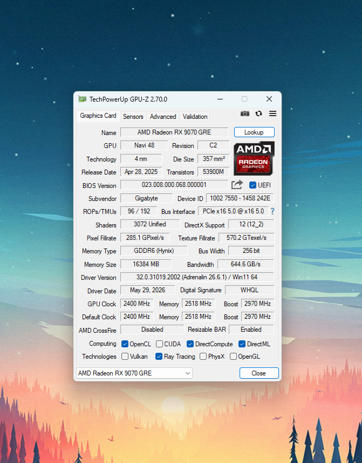Click the refresh arrows icon
This screenshot has height=463, width=362.
[259, 113]
